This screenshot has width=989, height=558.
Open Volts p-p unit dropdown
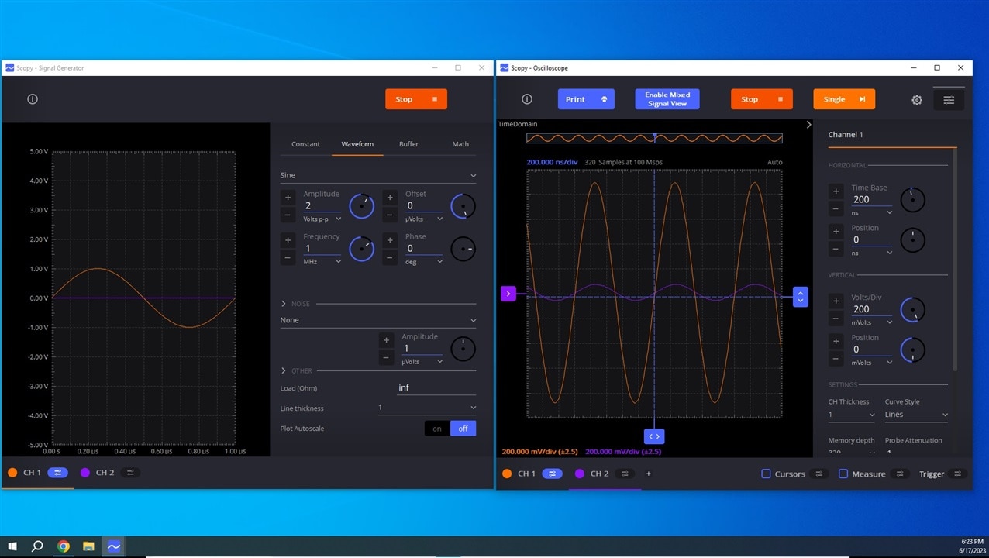(322, 219)
